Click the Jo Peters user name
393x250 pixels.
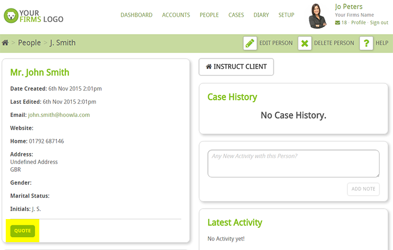point(348,7)
